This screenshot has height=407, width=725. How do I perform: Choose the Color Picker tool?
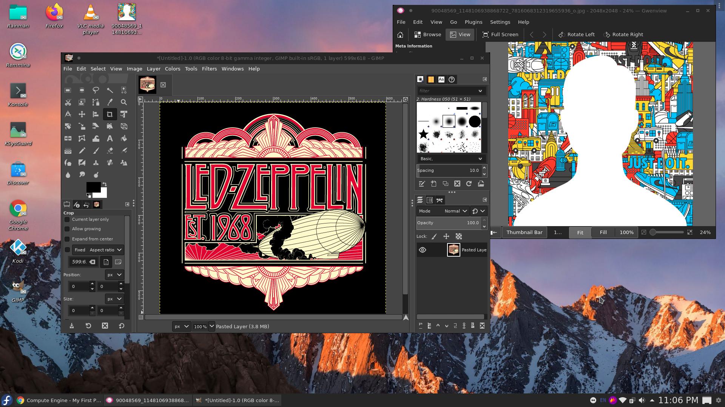(110, 102)
